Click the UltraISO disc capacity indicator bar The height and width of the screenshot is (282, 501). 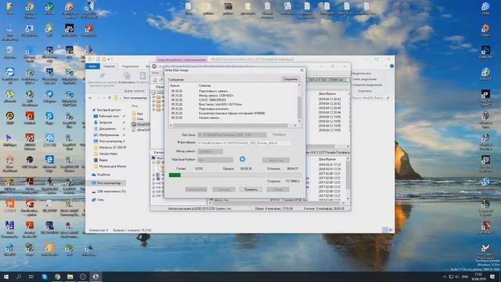coord(328,80)
